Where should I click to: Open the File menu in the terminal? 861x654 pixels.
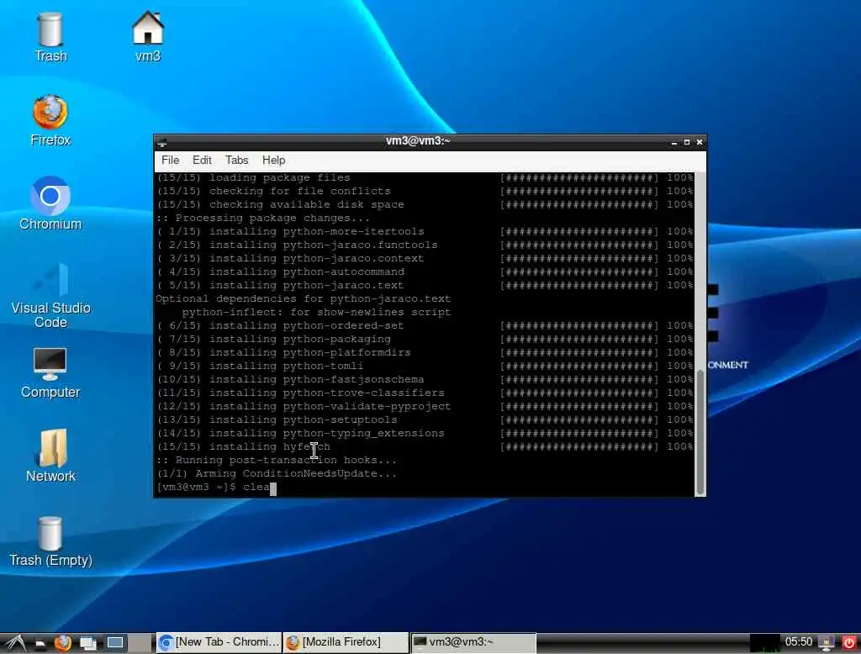point(170,161)
